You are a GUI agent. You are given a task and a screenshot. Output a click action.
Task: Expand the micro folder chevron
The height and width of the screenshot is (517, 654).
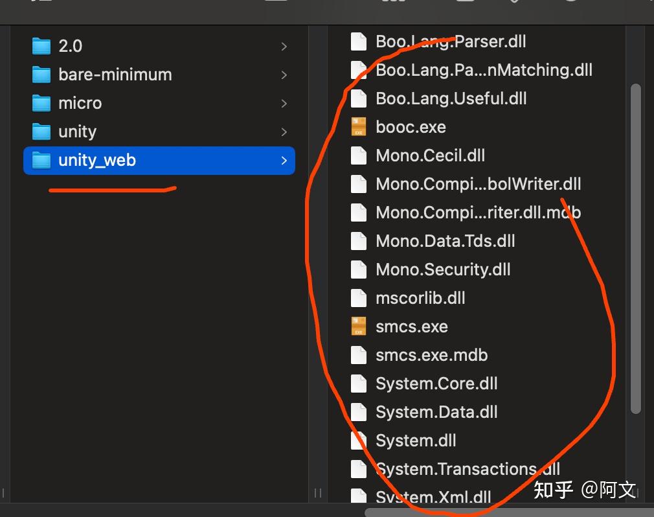[284, 102]
